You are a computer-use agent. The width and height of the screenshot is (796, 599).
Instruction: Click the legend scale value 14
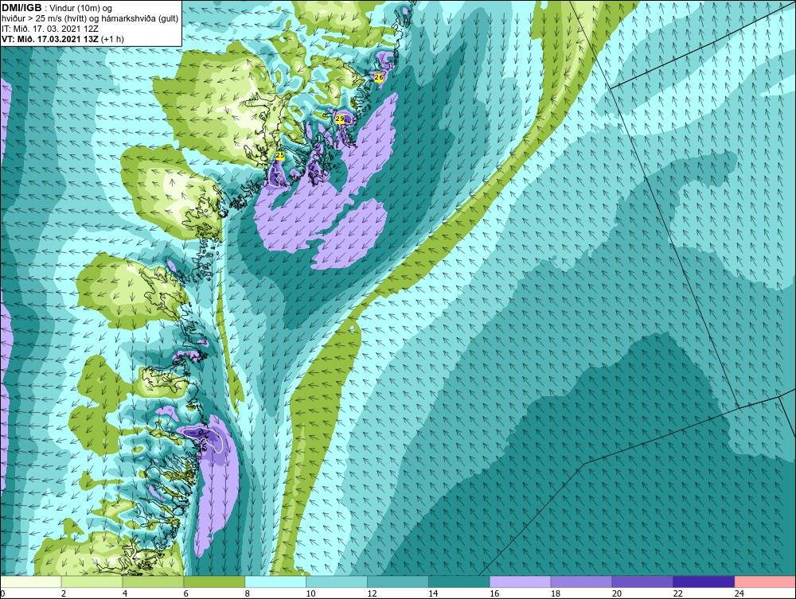[x=434, y=593]
